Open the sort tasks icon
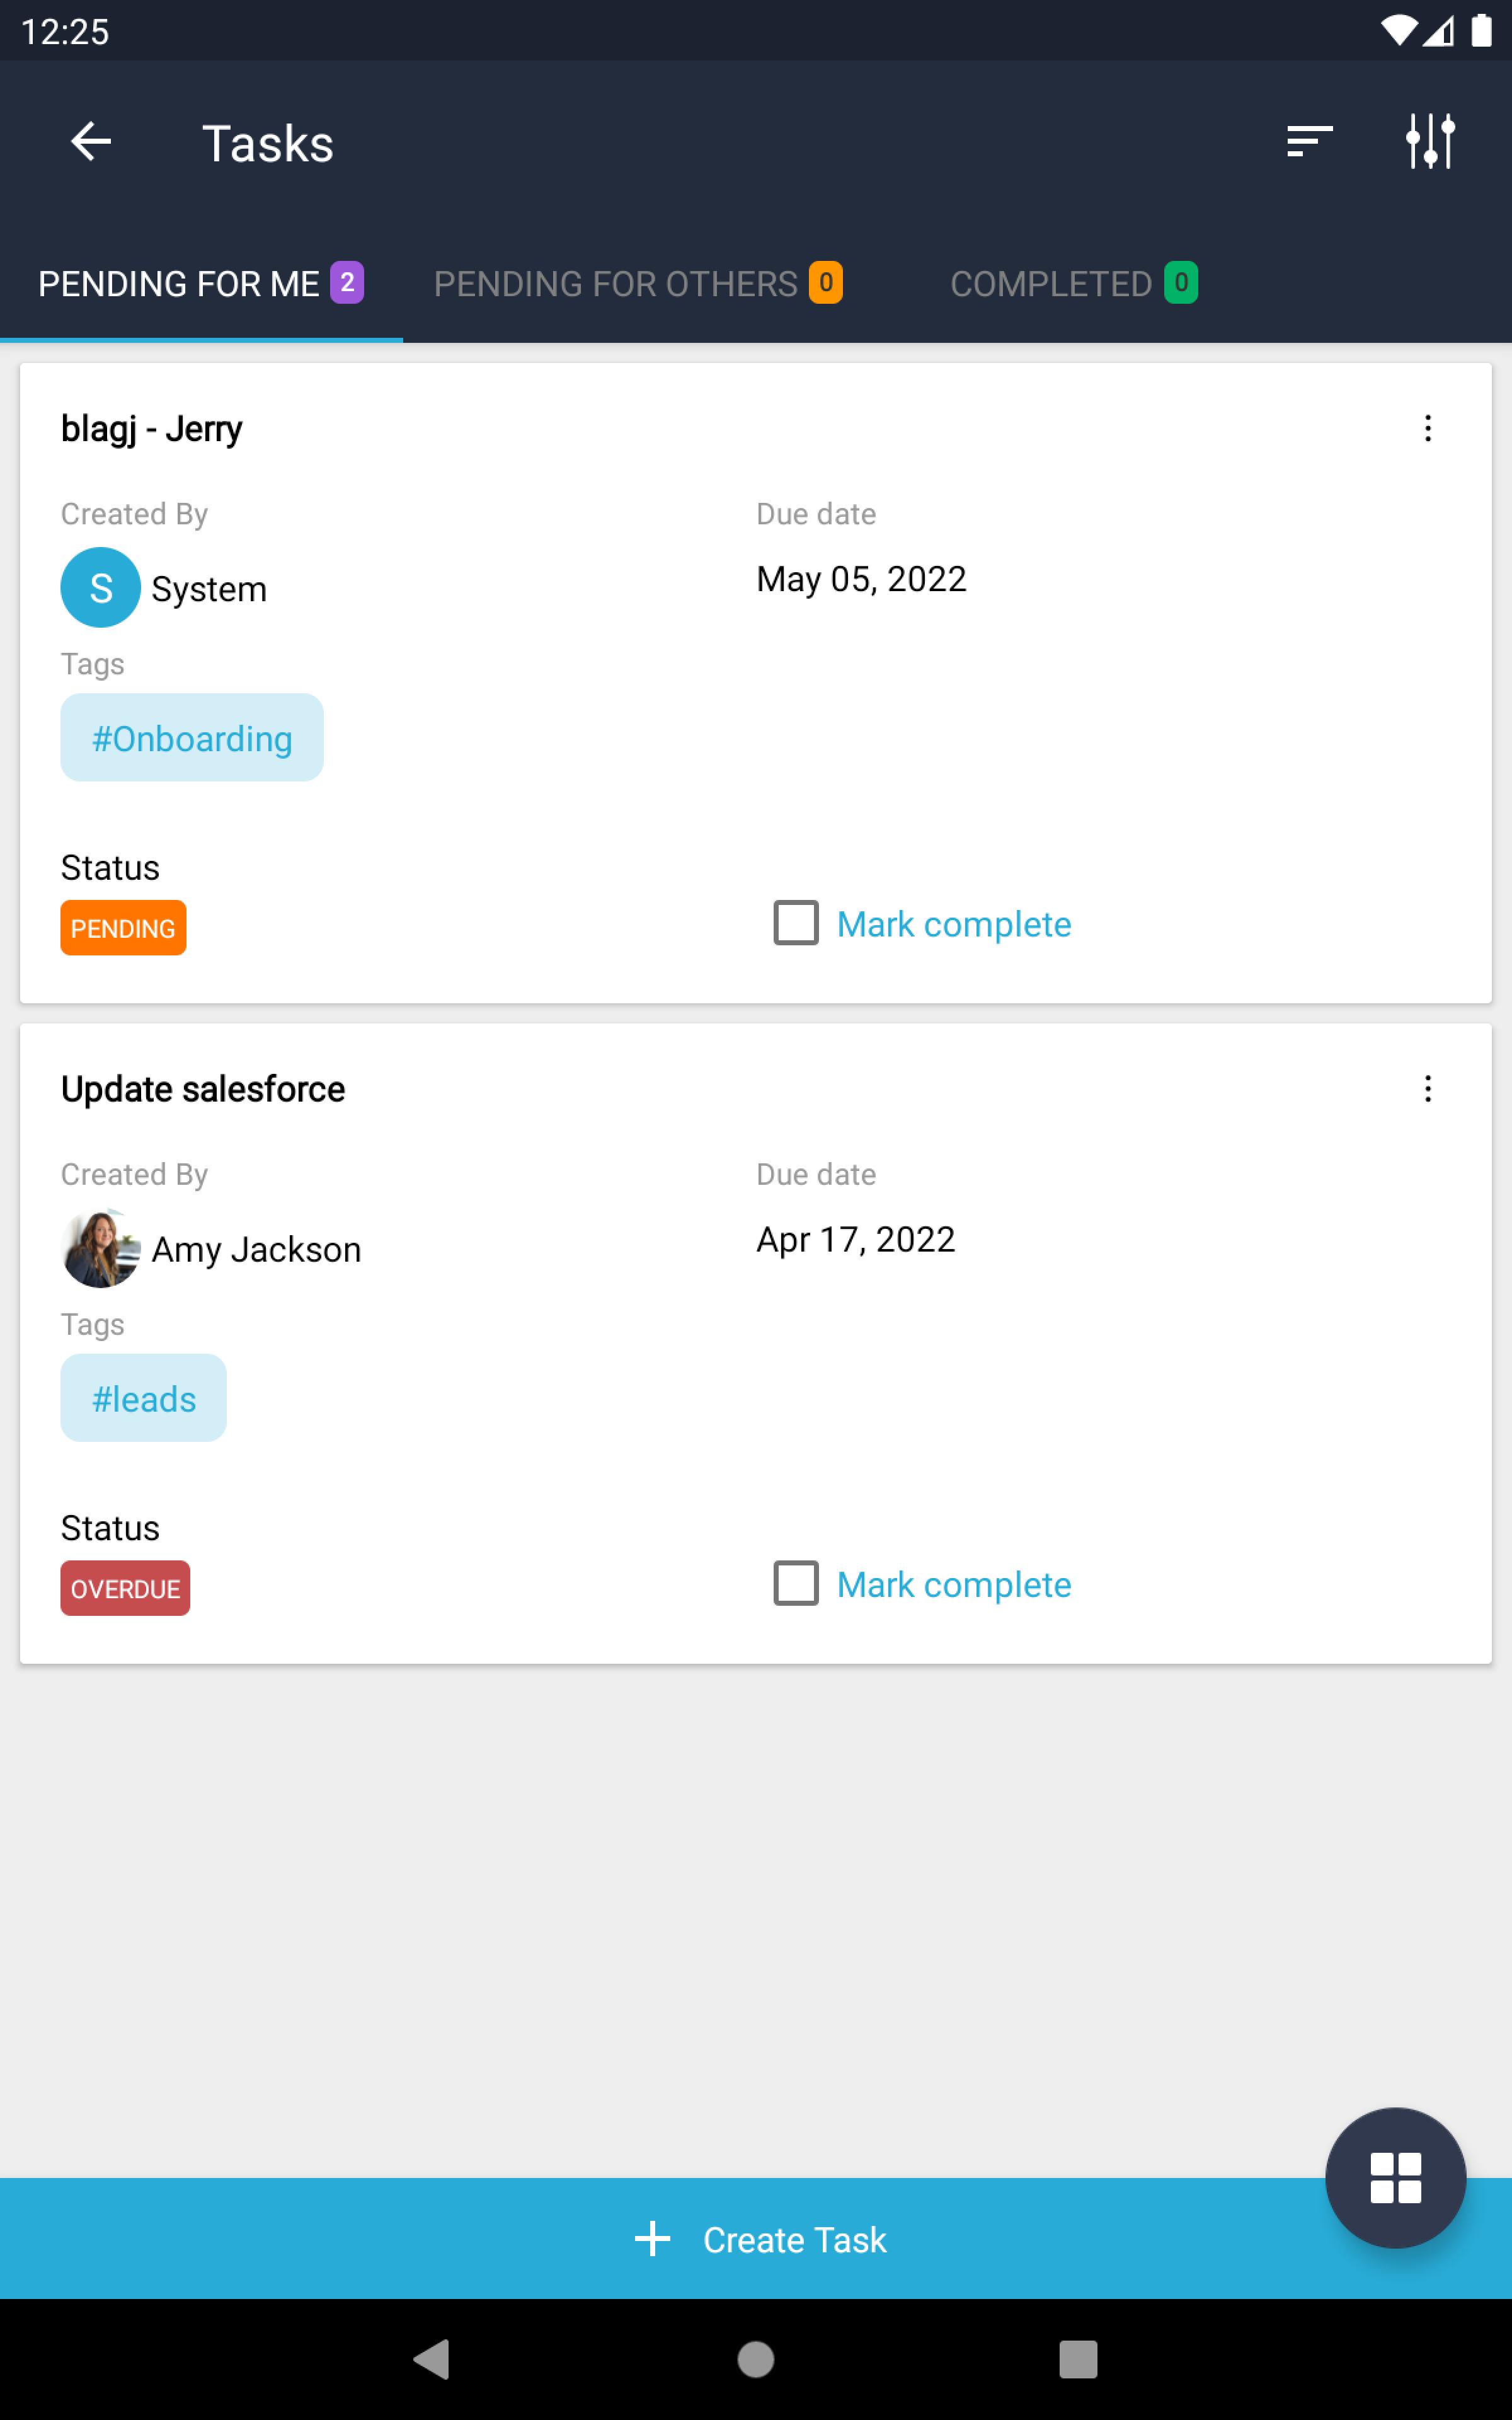The image size is (1512, 2420). point(1309,142)
